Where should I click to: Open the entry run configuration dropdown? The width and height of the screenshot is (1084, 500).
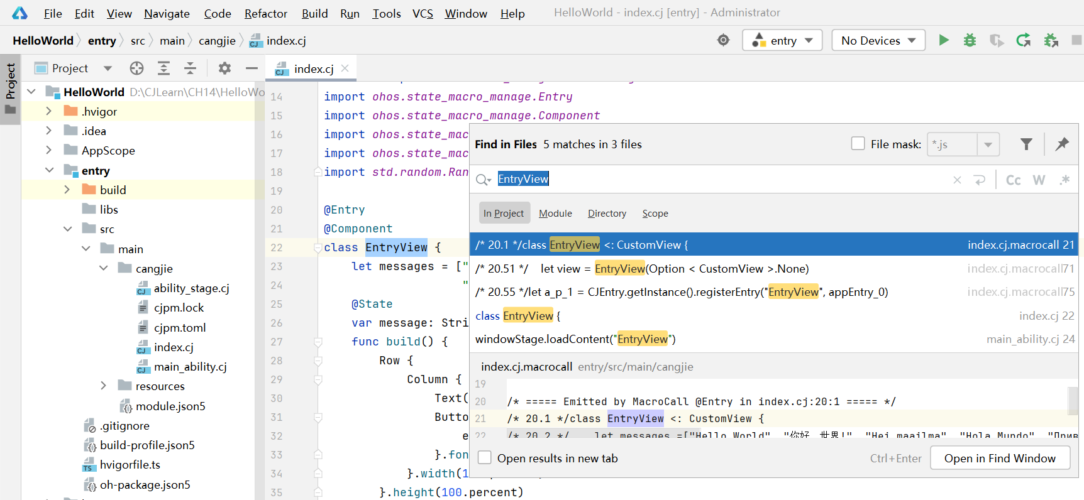783,40
